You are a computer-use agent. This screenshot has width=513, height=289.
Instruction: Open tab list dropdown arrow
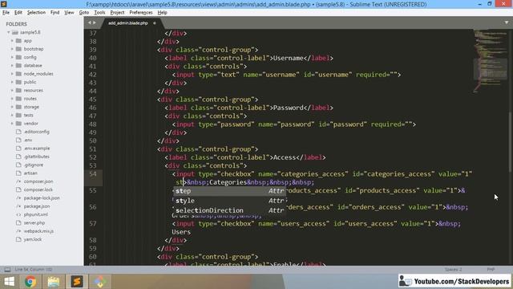507,22
